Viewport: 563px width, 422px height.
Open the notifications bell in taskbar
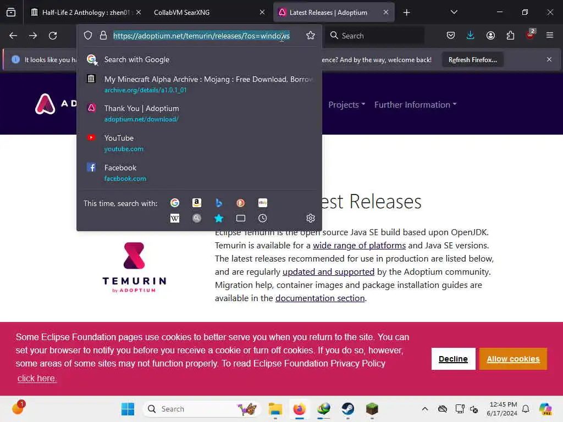coord(526,409)
